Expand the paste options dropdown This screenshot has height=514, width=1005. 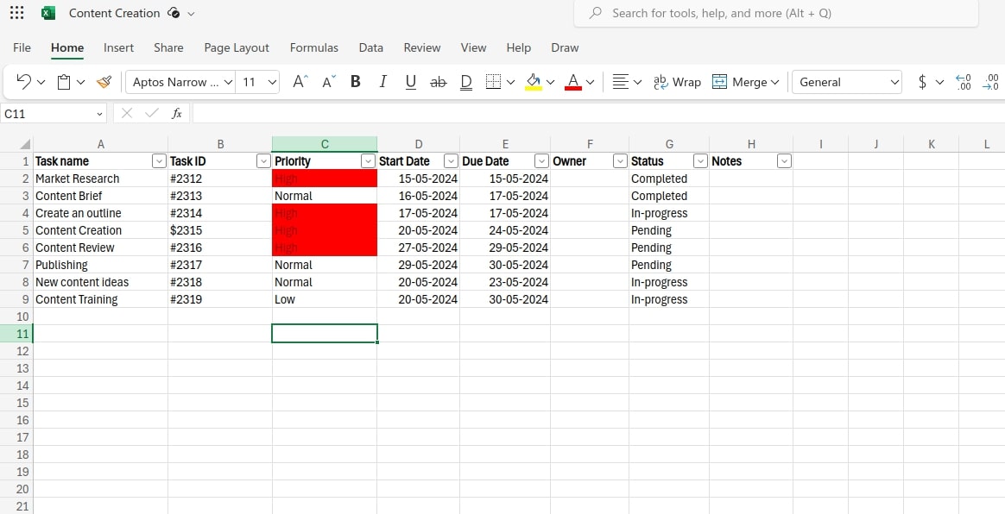(81, 82)
